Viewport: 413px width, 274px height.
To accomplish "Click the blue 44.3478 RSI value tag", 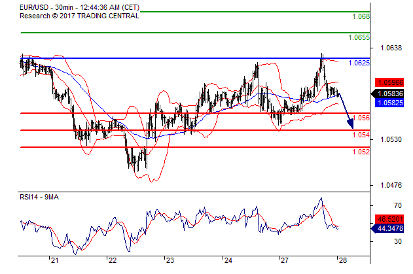I will click(387, 228).
